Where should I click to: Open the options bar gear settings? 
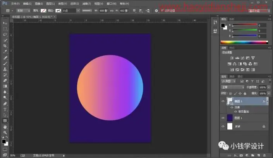pos(156,11)
